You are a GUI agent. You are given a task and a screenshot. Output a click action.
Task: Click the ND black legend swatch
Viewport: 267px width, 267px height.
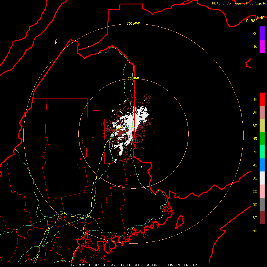pyautogui.click(x=262, y=231)
